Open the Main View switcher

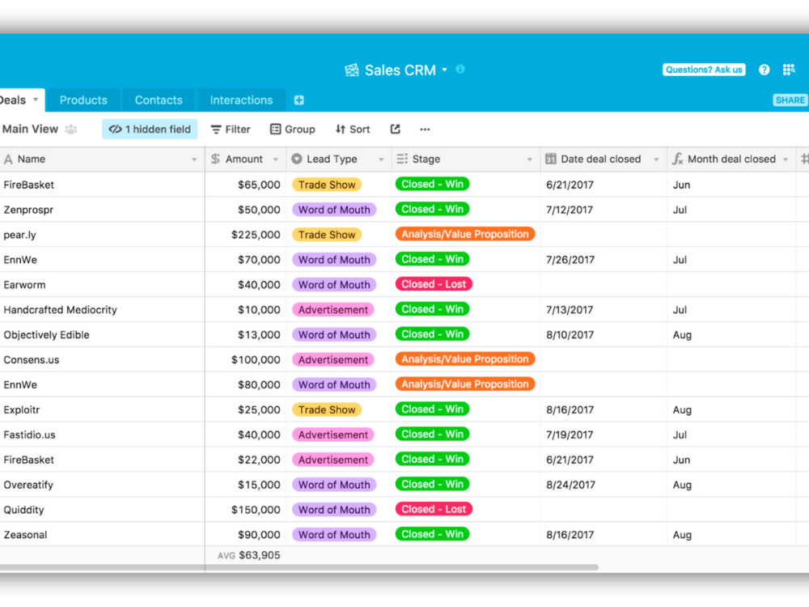tap(31, 129)
